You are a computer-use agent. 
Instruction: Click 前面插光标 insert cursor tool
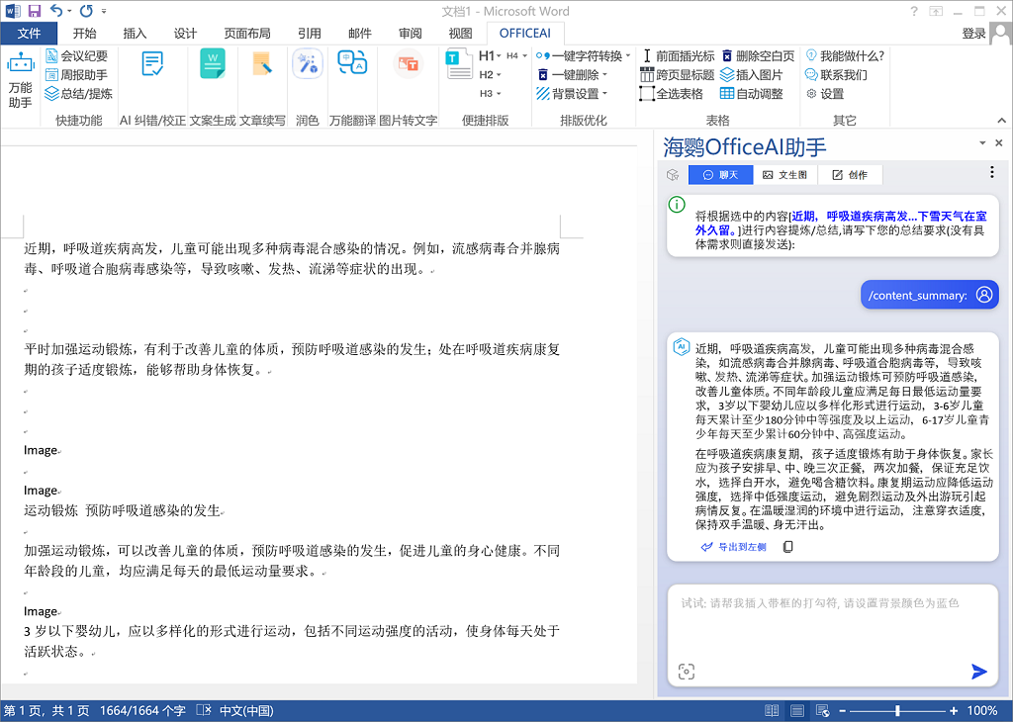(679, 56)
